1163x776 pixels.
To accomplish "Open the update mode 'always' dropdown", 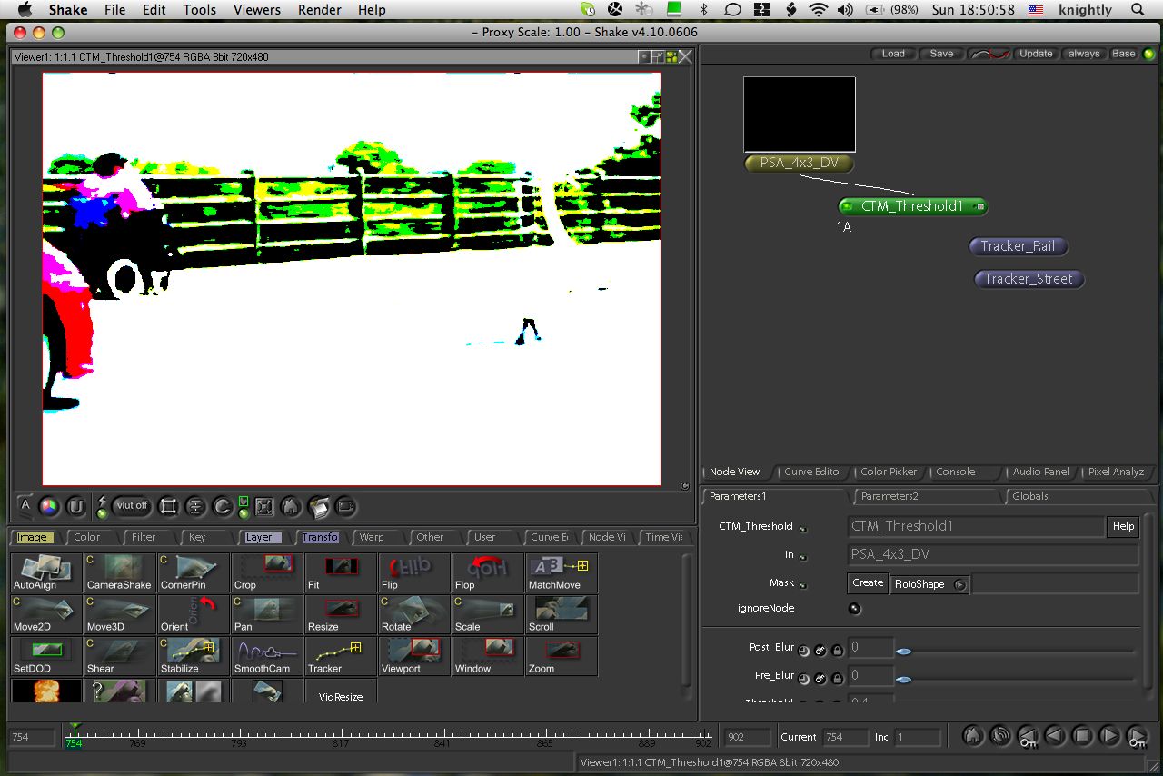I will (x=1083, y=54).
